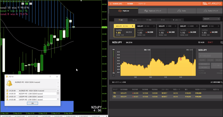Click alert message scroll up arrow
Screen dimensions: 223x117
[x=58, y=83]
